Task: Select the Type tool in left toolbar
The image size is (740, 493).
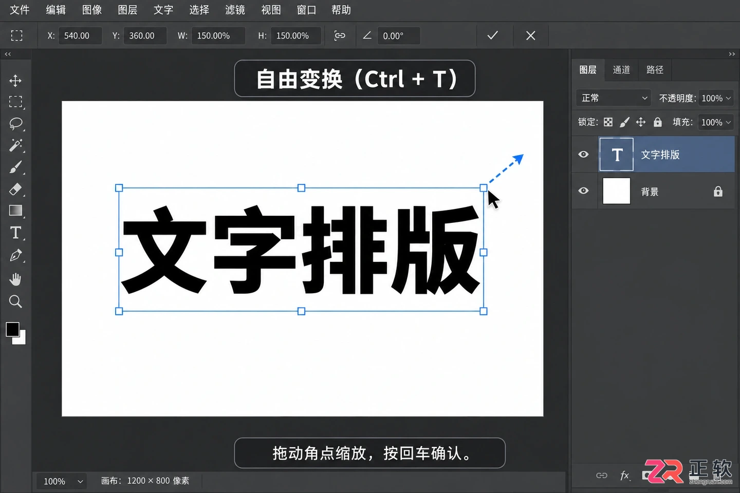Action: pos(15,233)
